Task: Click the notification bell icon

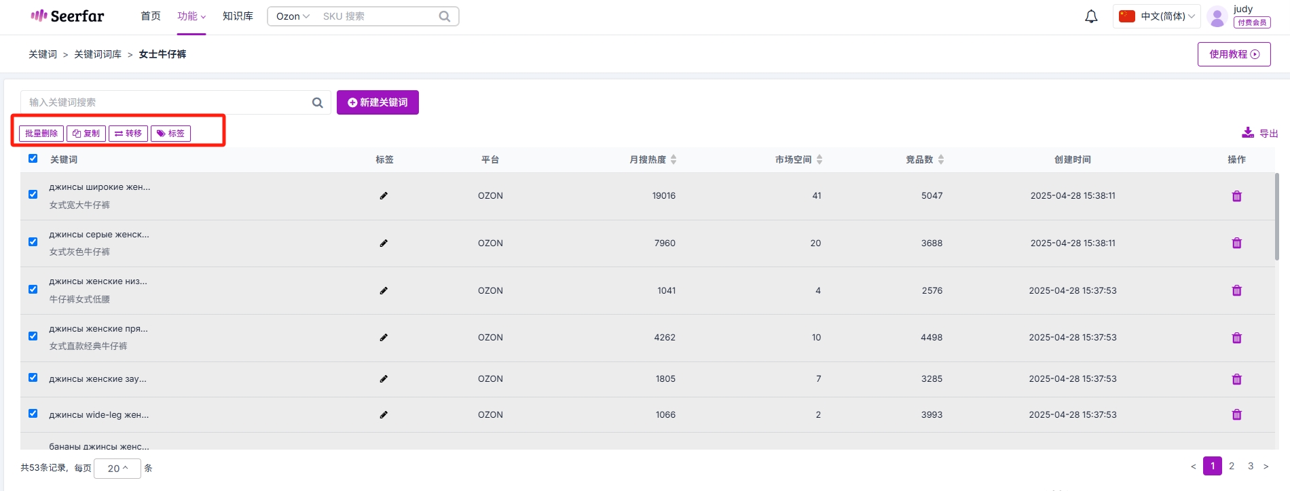Action: click(1091, 17)
